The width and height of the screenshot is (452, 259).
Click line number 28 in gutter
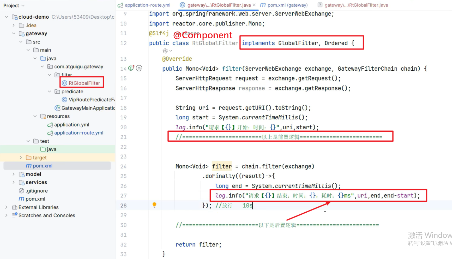click(x=124, y=205)
